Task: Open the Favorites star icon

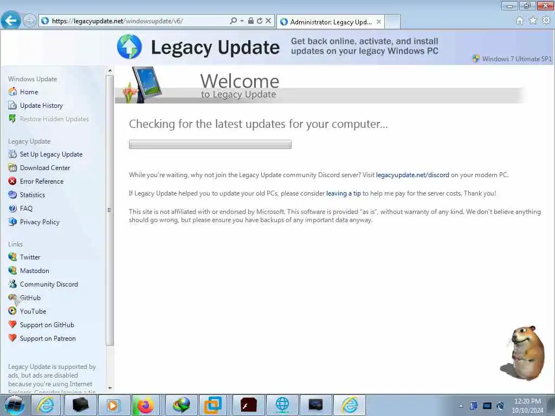Action: click(533, 21)
